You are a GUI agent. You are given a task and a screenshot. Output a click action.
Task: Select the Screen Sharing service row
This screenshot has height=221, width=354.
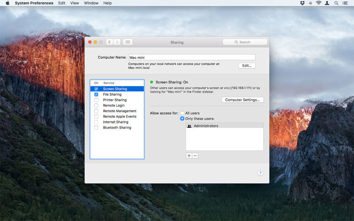pyautogui.click(x=117, y=89)
